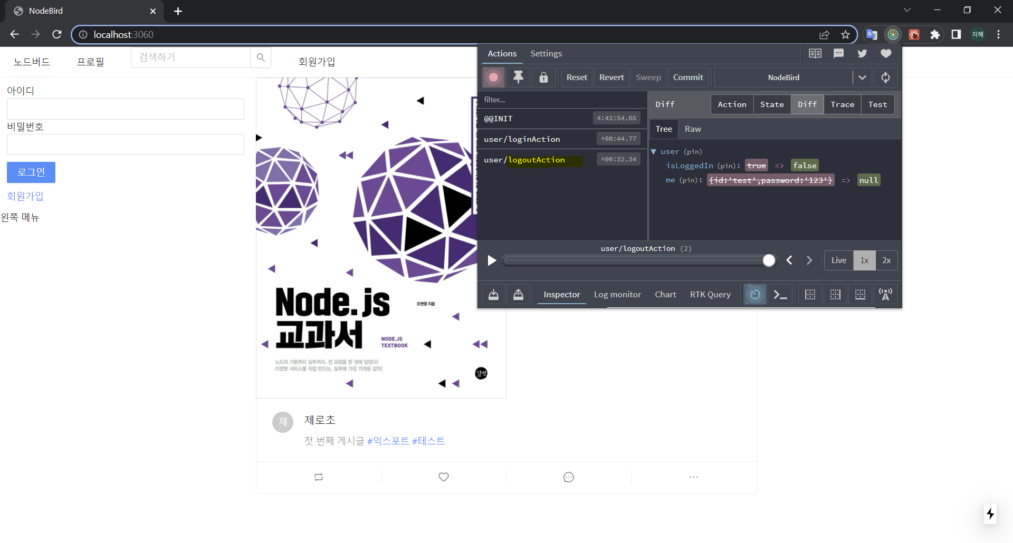Click the share page icon in address bar

[x=824, y=35]
